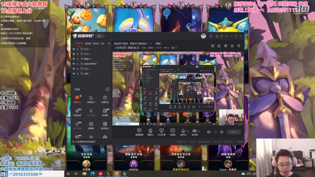Click the layout icon in stream header
Viewport: 315px width, 177px height.
226,46
